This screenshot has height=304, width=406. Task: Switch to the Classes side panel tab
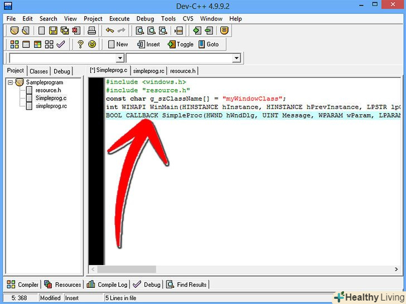38,71
